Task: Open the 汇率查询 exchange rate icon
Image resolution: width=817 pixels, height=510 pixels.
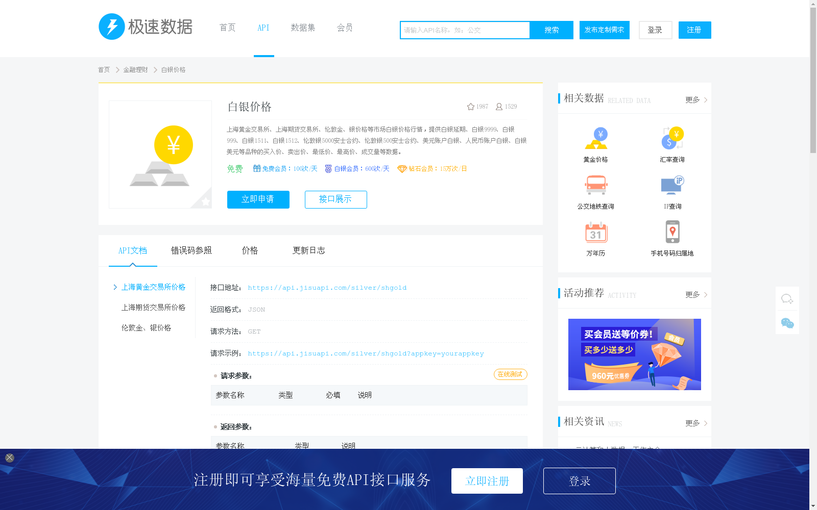Action: (672, 139)
